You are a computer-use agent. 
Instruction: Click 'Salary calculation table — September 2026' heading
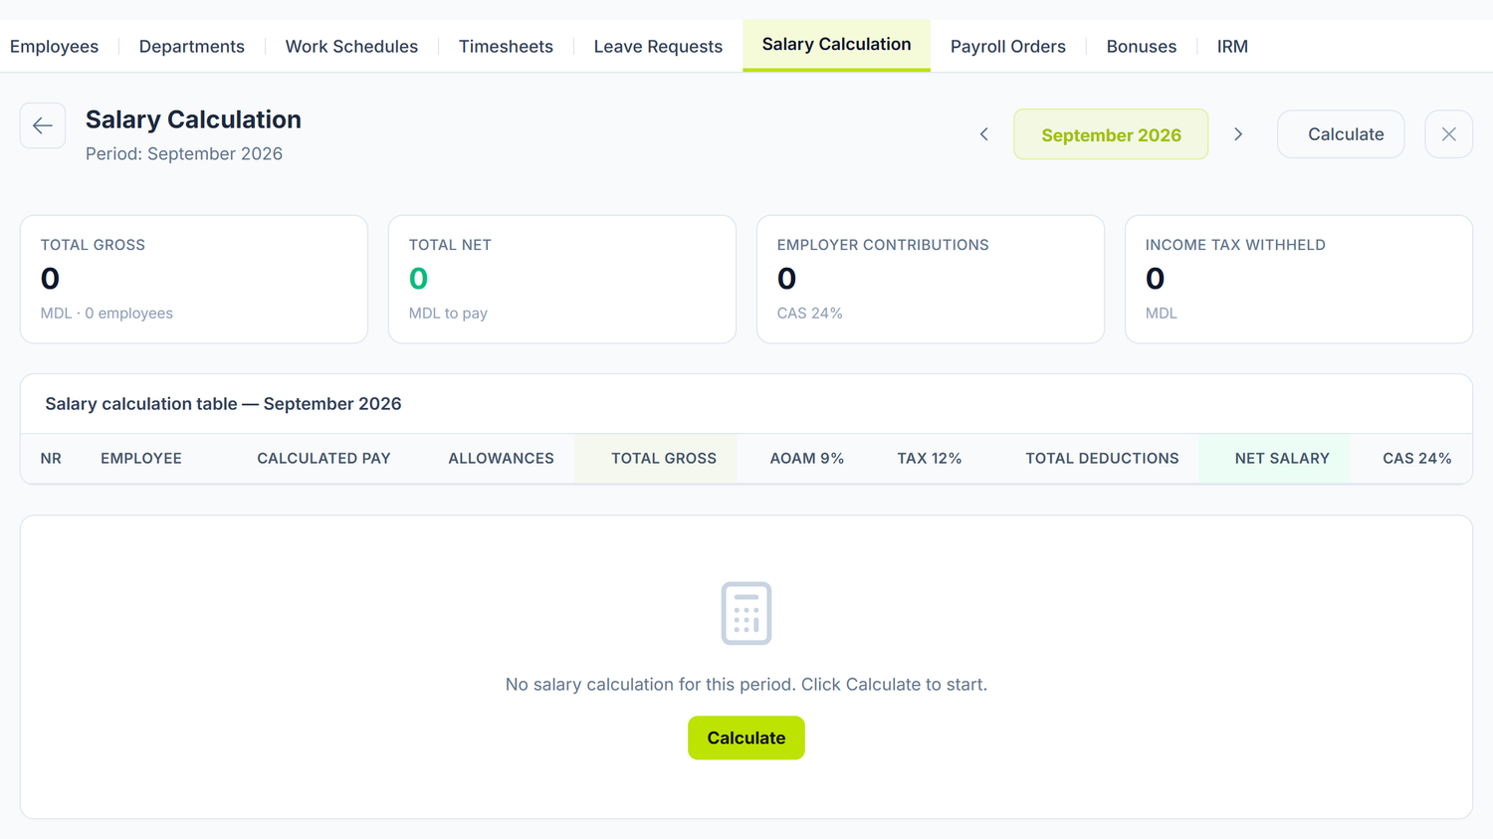pos(223,404)
